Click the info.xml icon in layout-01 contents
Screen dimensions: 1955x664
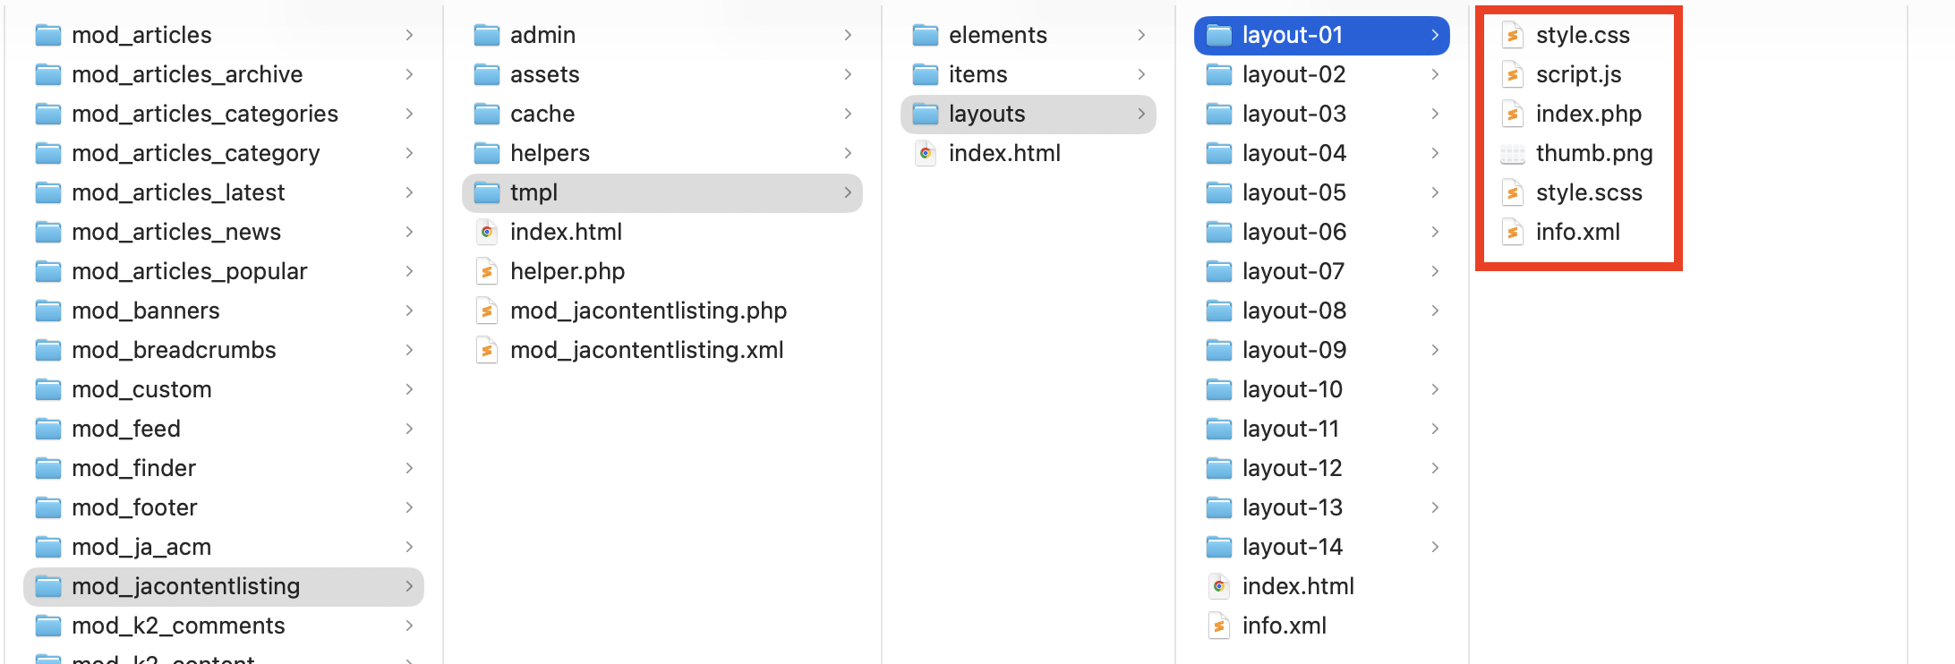coord(1513,232)
